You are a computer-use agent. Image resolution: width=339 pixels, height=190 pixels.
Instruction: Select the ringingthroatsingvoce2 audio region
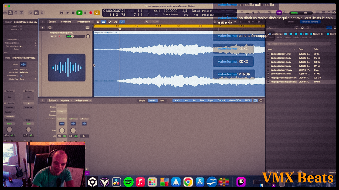179,64
